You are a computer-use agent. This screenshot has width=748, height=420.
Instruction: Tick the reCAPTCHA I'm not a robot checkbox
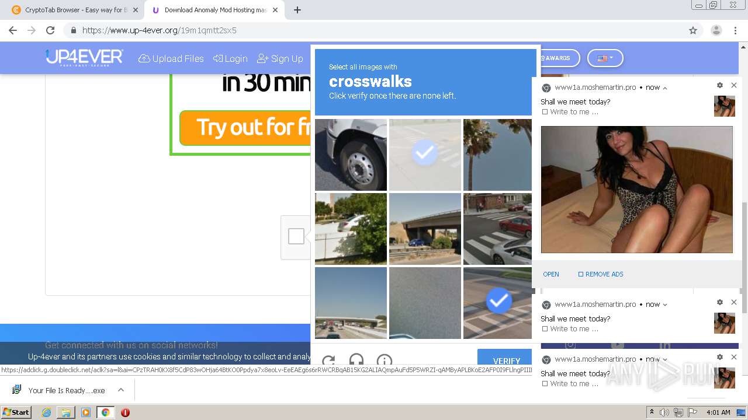(x=296, y=236)
